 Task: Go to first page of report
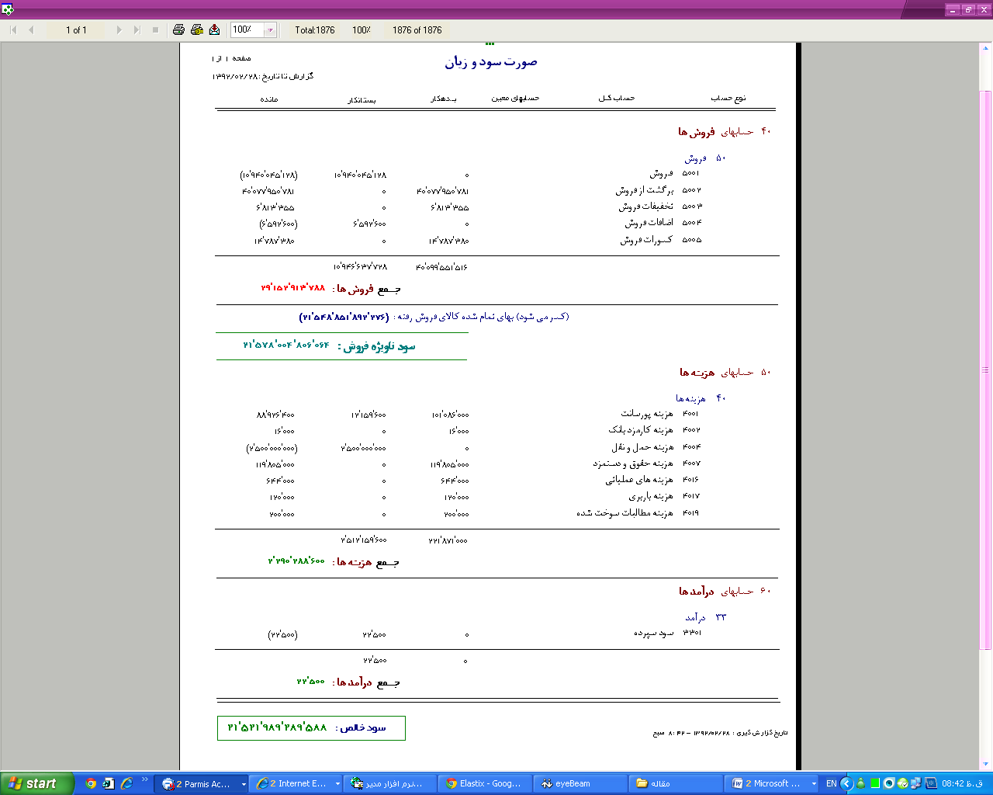point(13,30)
